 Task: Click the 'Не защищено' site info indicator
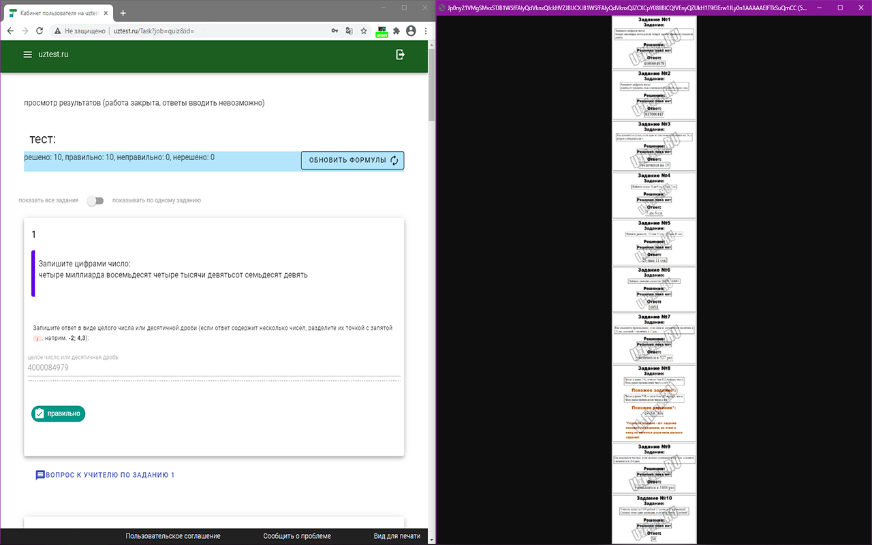(80, 31)
